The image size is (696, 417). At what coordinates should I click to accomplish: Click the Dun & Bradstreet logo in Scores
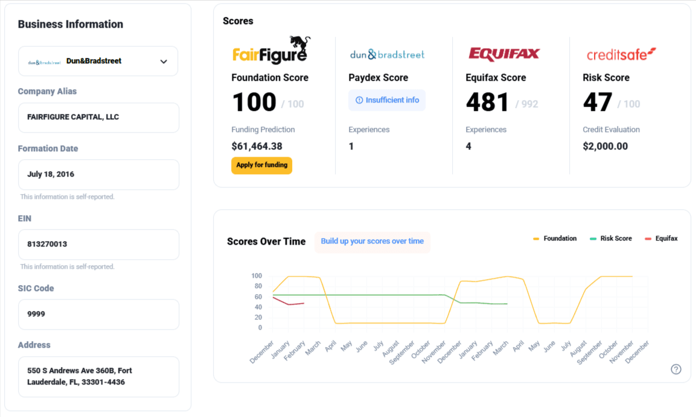coord(387,55)
